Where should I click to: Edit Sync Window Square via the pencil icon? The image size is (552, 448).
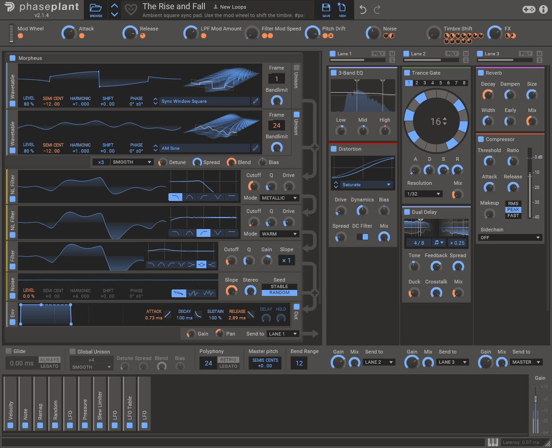pyautogui.click(x=257, y=101)
